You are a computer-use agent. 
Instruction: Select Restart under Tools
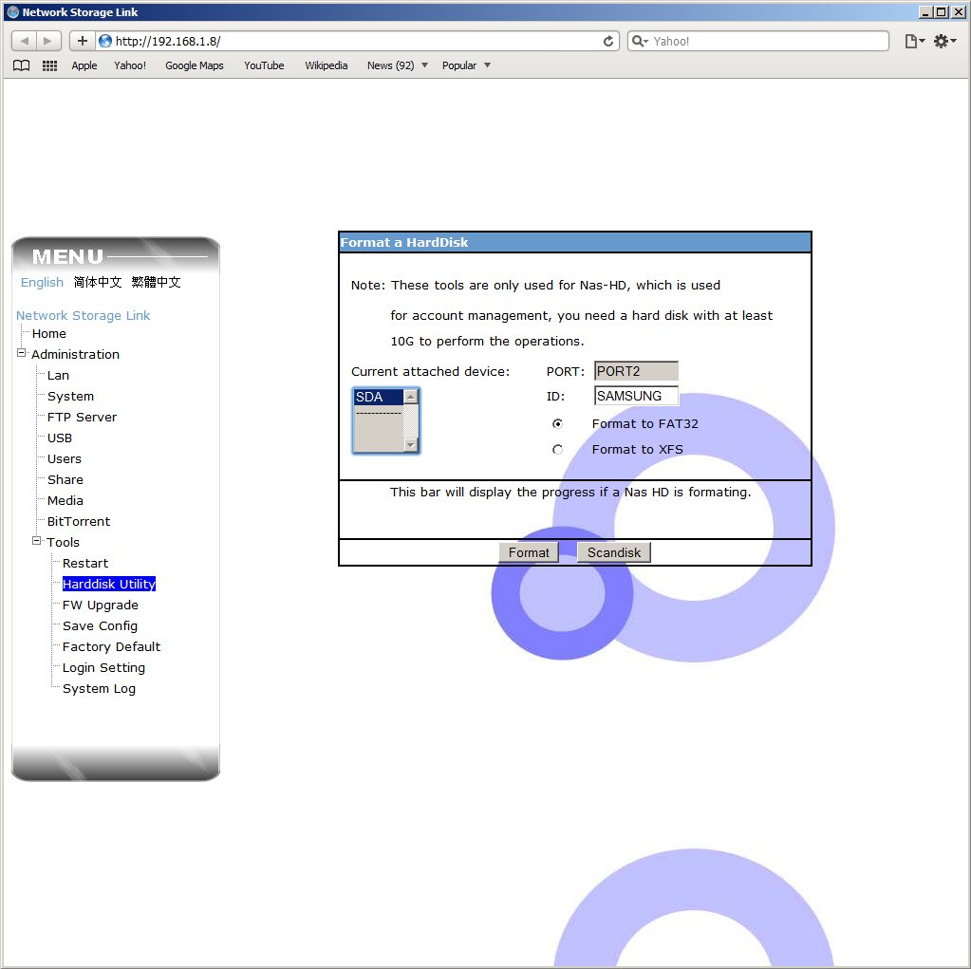tap(85, 563)
